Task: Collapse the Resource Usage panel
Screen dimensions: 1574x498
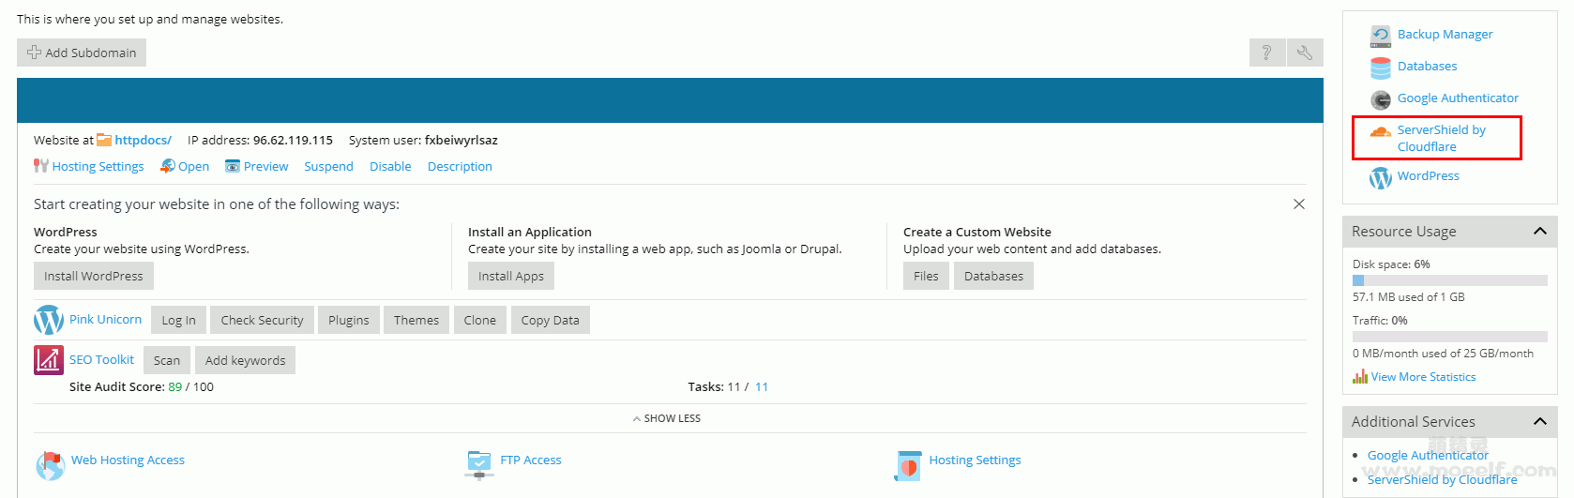Action: point(1539,232)
